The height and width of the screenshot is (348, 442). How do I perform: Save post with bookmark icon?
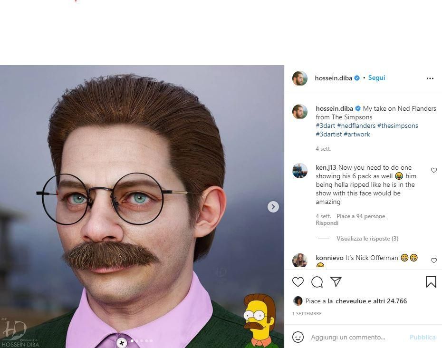pyautogui.click(x=431, y=282)
